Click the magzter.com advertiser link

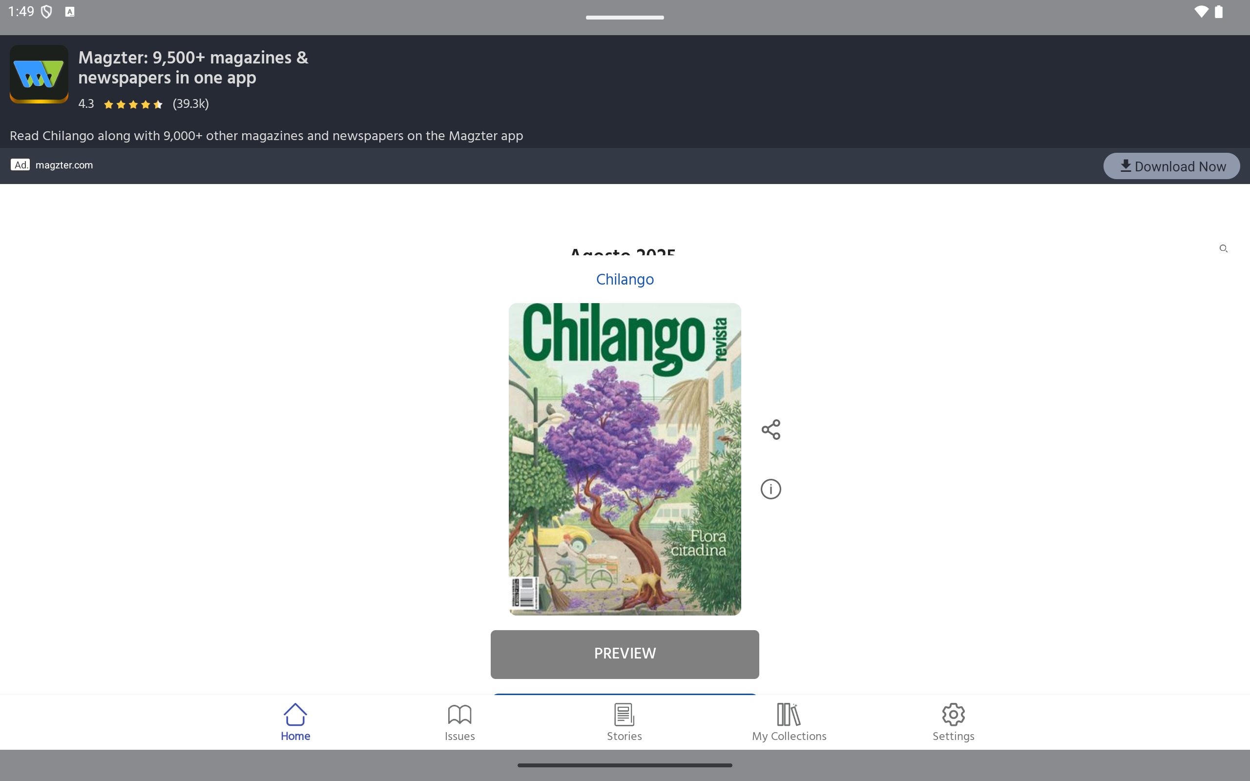(64, 165)
